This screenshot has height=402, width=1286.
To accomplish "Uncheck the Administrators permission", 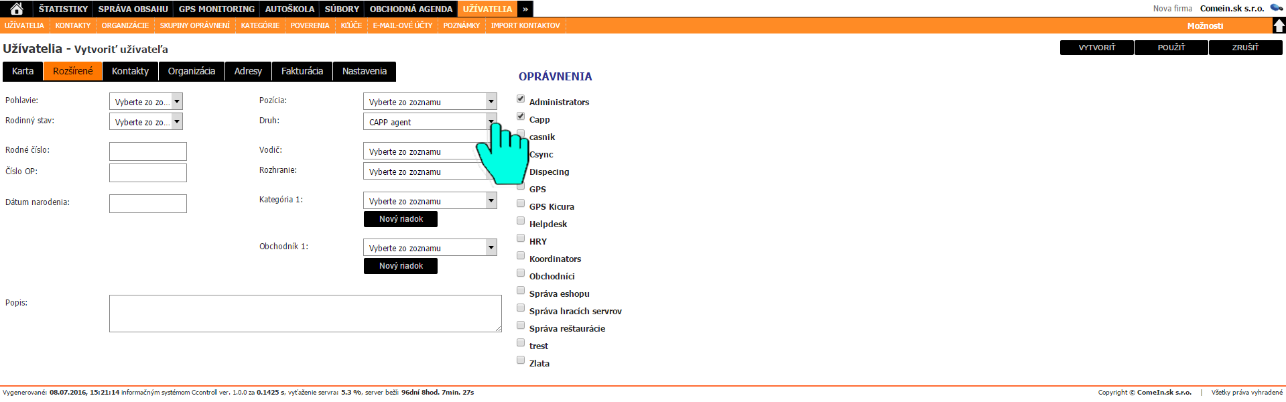I will [x=521, y=99].
